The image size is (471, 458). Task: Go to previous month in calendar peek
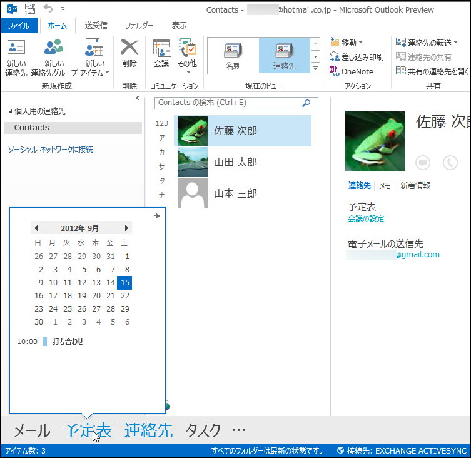point(36,228)
